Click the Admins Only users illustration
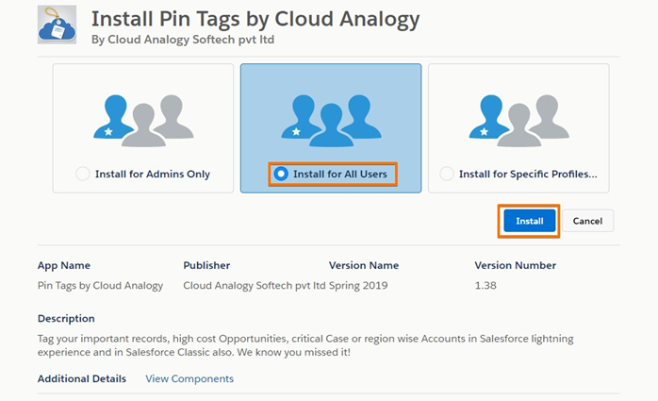658x401 pixels. [x=143, y=121]
